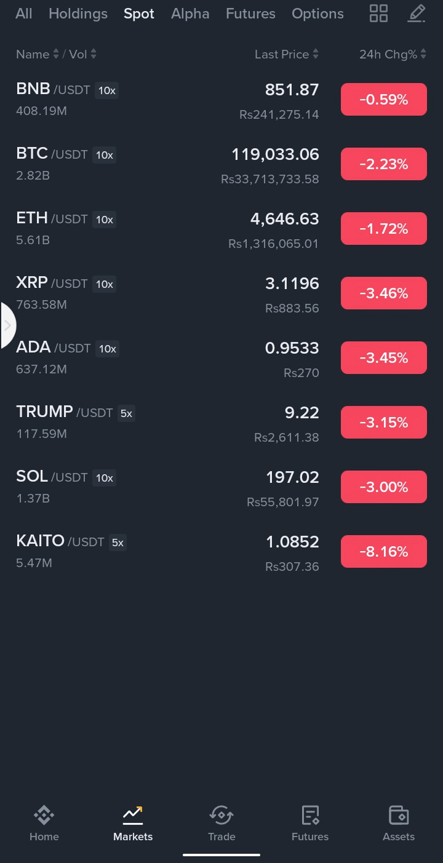443x863 pixels.
Task: Tap the 10x badge beside BNB/USDT
Action: click(106, 90)
